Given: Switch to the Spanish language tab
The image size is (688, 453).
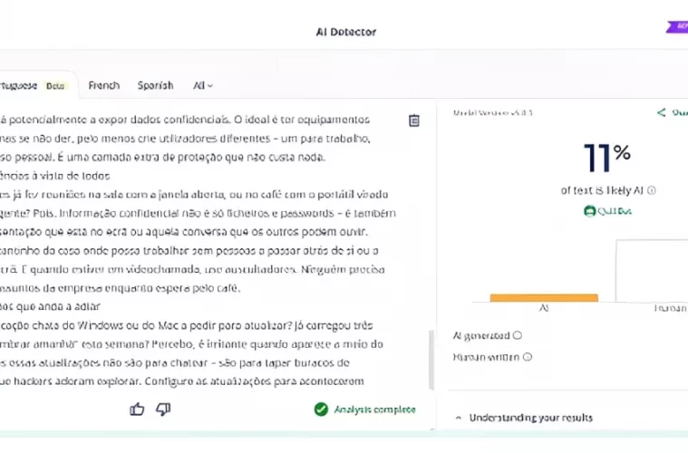Looking at the screenshot, I should point(155,86).
